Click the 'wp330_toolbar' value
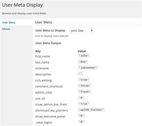 coord(91,110)
